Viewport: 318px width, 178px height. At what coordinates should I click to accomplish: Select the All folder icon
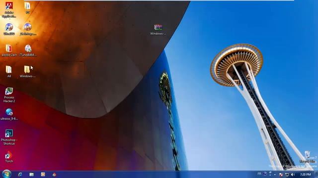[9, 72]
